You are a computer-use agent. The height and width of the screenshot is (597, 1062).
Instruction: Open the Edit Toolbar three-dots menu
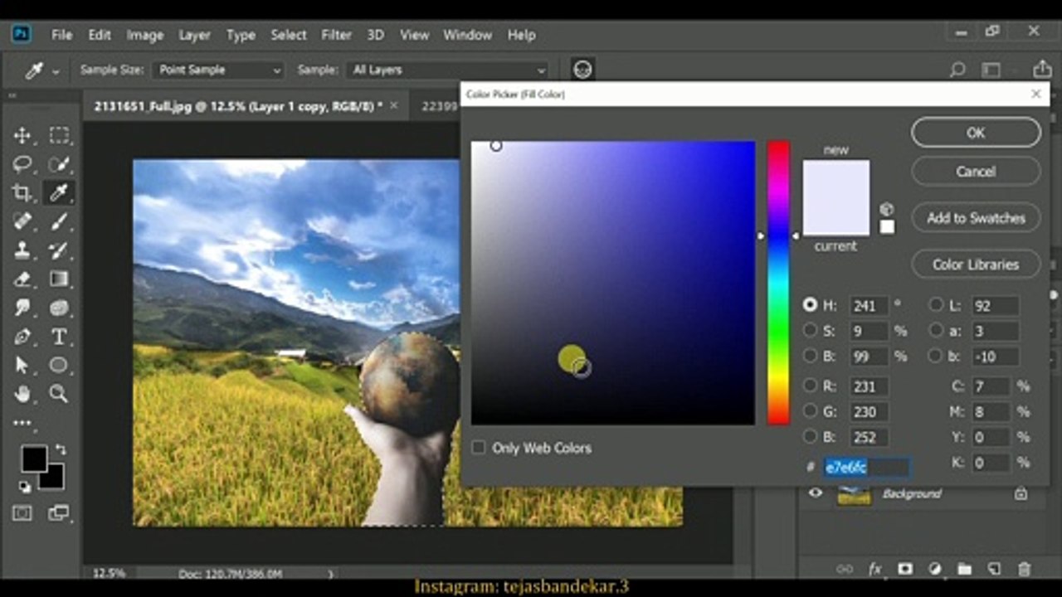click(x=22, y=423)
